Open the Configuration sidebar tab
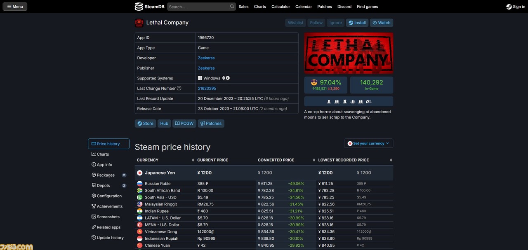This screenshot has width=528, height=250. pos(108,196)
